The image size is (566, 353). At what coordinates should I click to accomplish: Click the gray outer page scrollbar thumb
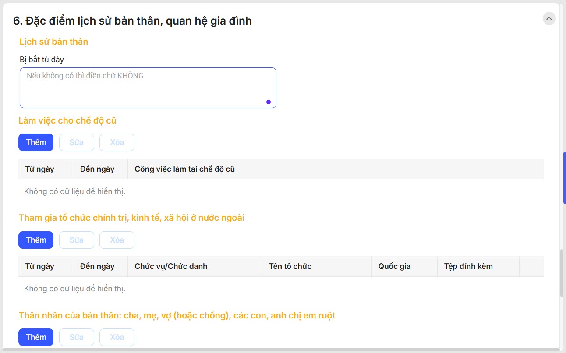562,274
